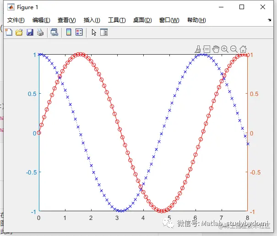Open the 工具(T) menu
Viewport: 277px width, 236px height.
[x=117, y=20]
